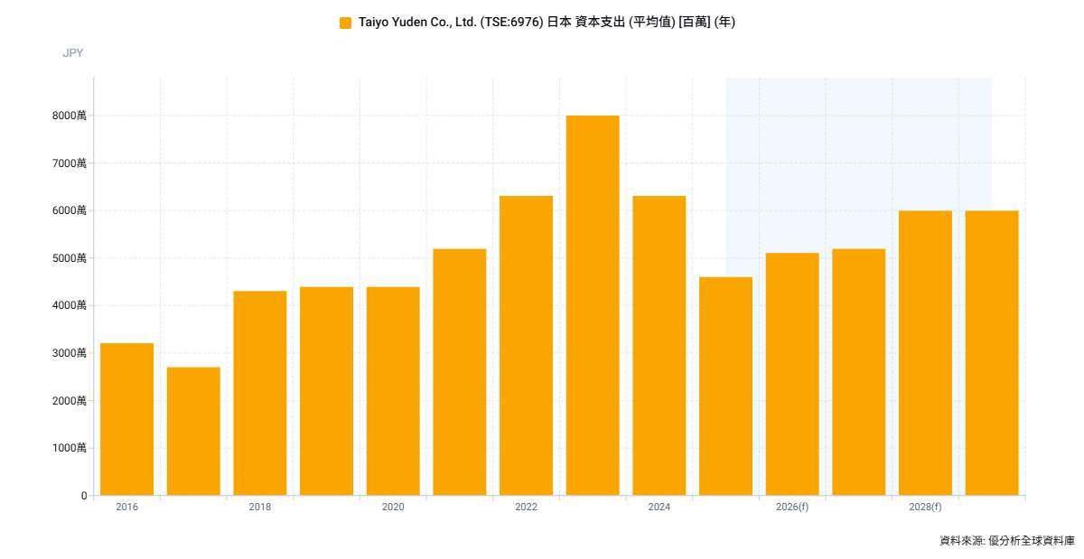Click the bar for year 2020
This screenshot has height=559, width=1084.
393,391
